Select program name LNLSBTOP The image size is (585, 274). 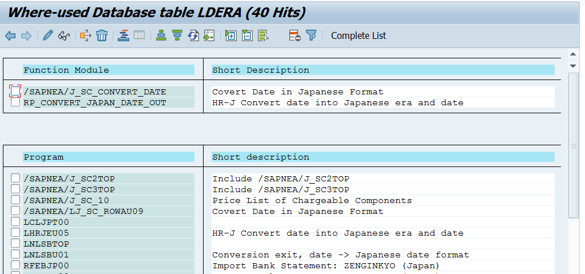[x=47, y=244]
